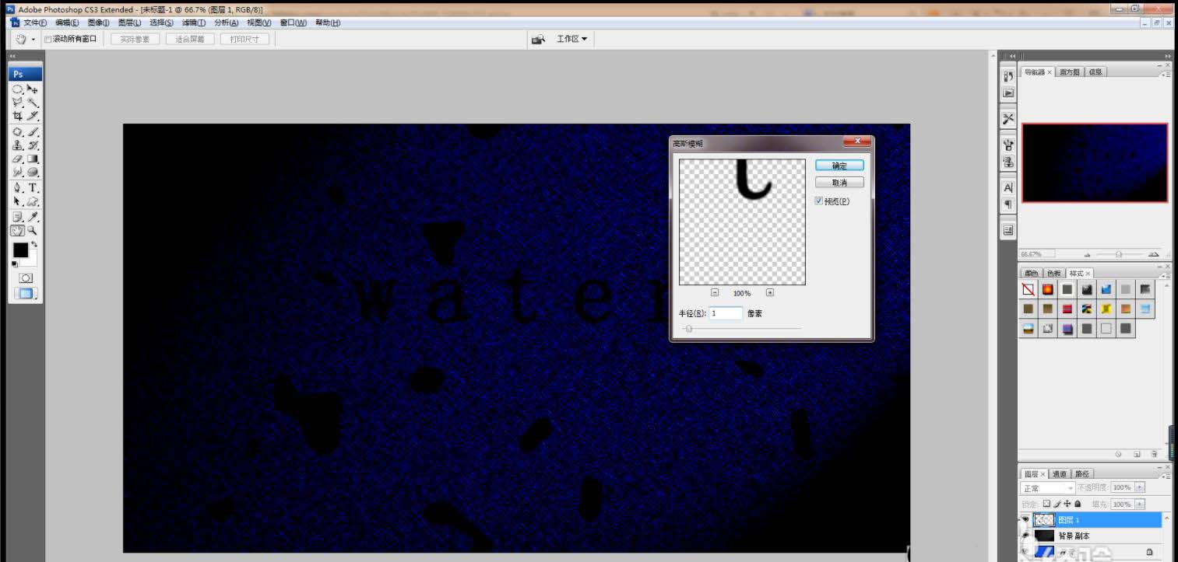Pick the Eyedropper tool
This screenshot has width=1178, height=562.
pos(33,217)
